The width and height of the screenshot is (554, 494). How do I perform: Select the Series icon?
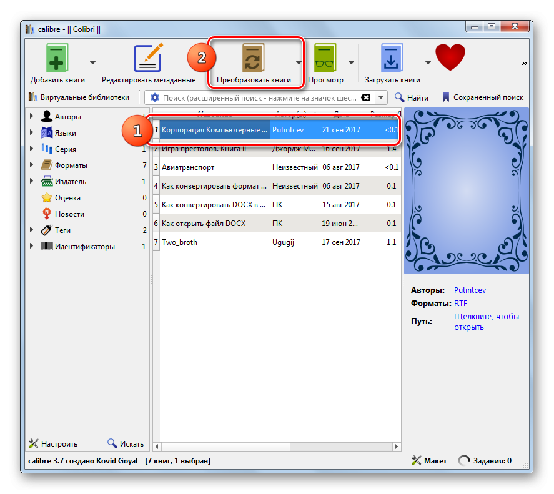pos(47,149)
